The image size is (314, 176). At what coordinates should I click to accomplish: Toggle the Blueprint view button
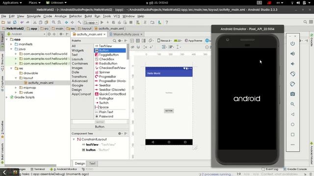click(138, 41)
